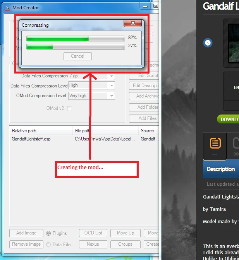Screen dimensions: 239x260
Task: Select the Plugins radio button
Action: pos(49,233)
